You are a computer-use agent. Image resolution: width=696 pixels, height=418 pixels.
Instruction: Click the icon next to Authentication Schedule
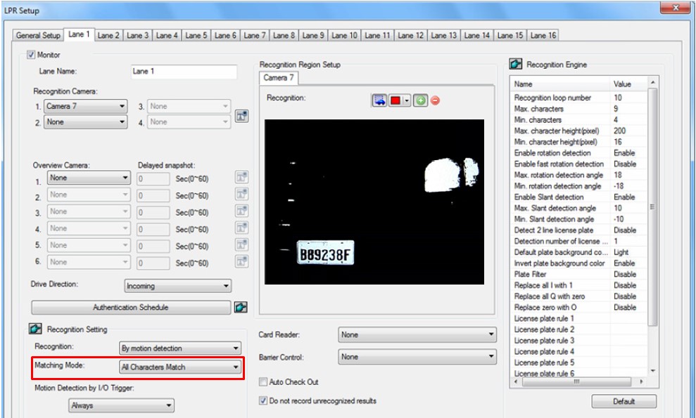tap(241, 307)
